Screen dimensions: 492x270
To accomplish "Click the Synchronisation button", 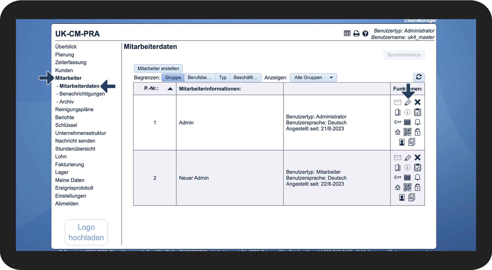I will coord(404,55).
